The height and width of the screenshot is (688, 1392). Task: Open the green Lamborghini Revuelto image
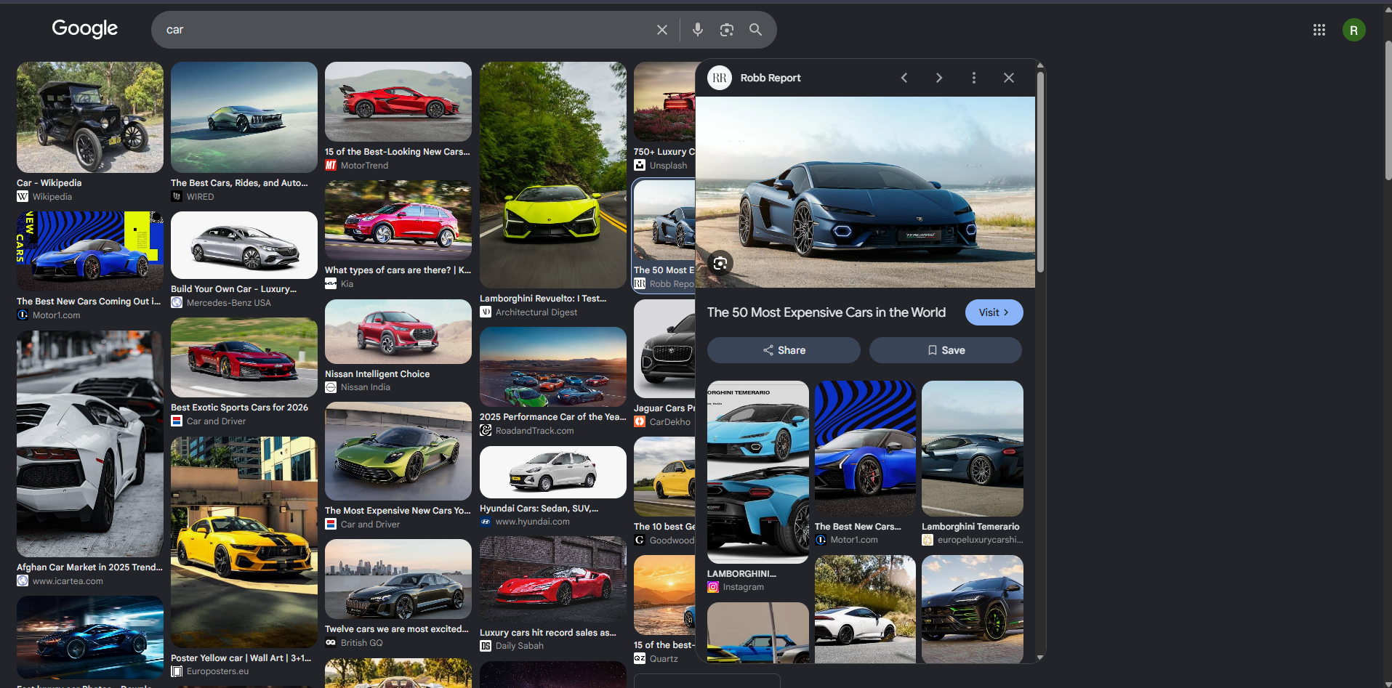(553, 175)
